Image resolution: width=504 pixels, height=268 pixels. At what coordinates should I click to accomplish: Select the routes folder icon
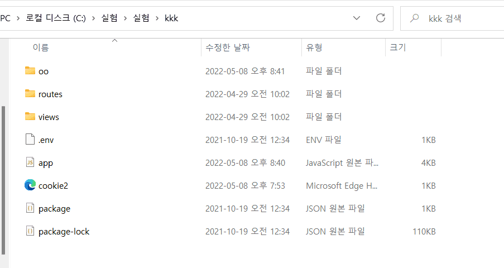pos(30,93)
